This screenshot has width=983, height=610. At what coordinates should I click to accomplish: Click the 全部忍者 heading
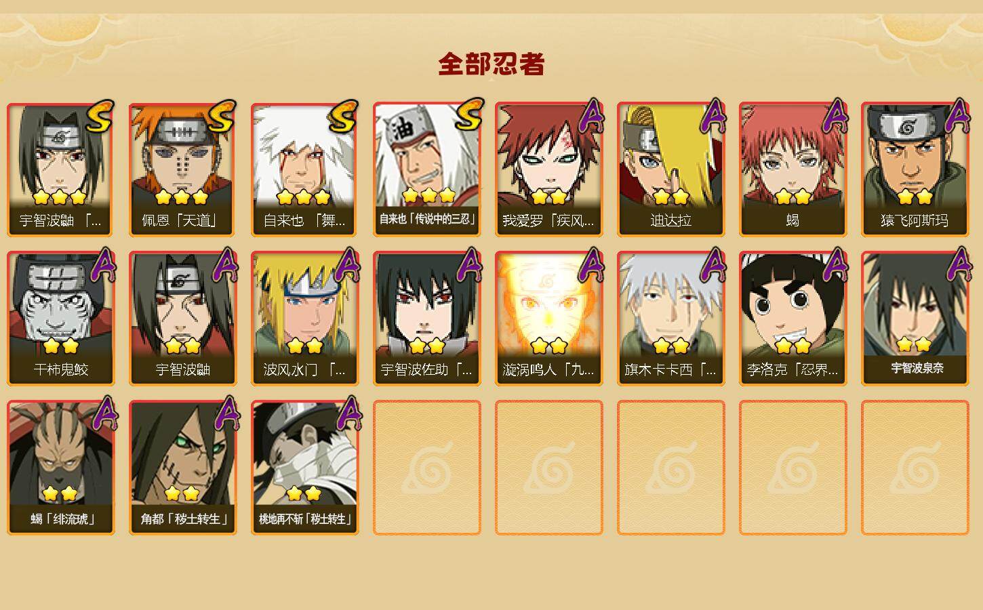(x=491, y=64)
